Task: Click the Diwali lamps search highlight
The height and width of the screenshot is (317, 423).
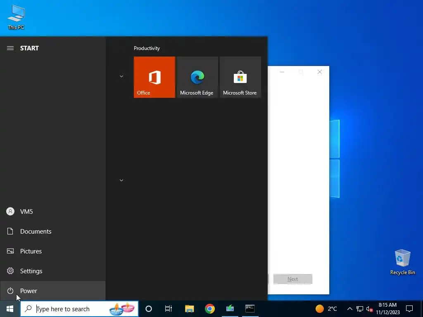Action: (x=122, y=309)
